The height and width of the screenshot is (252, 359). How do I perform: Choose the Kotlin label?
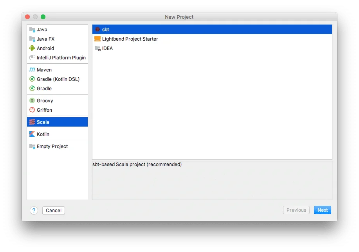pos(43,134)
